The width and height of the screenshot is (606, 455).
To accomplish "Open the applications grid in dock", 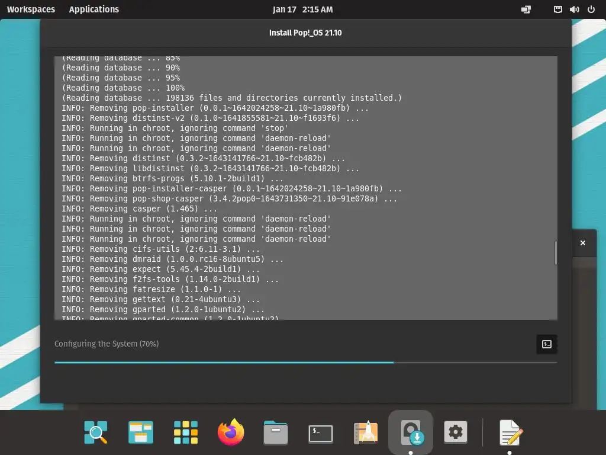I will point(185,432).
